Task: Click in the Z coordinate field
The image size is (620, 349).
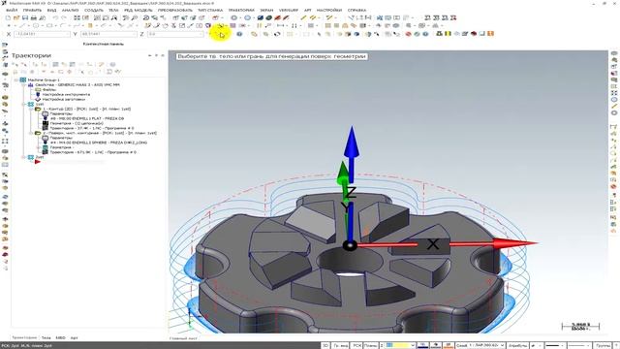Action: (x=175, y=35)
